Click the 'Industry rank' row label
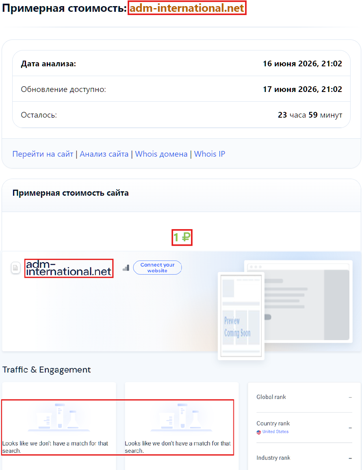The image size is (362, 470). (273, 458)
